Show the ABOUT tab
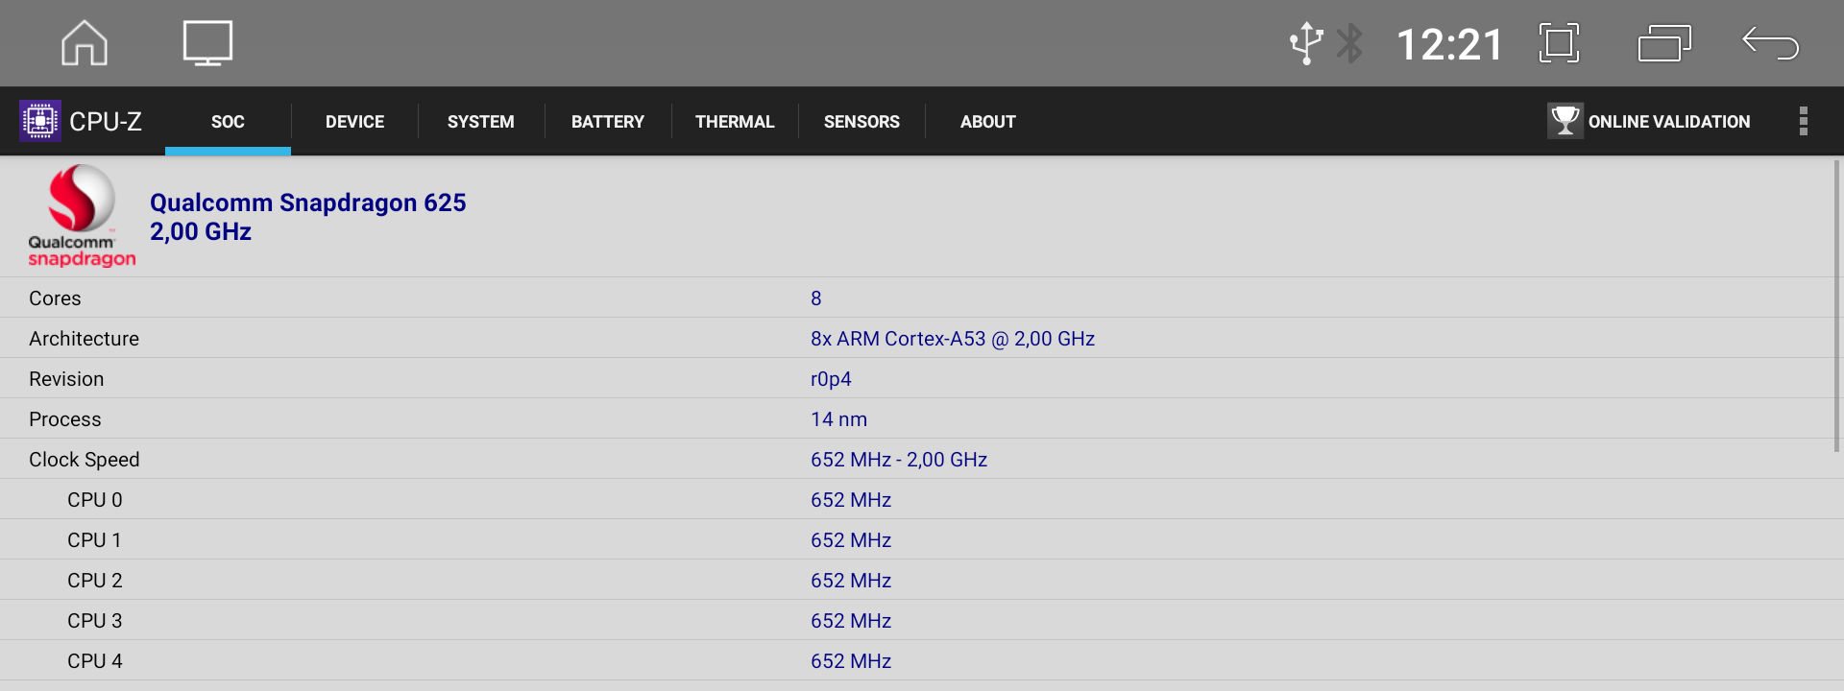Screen dimensions: 1844x691 tap(988, 122)
